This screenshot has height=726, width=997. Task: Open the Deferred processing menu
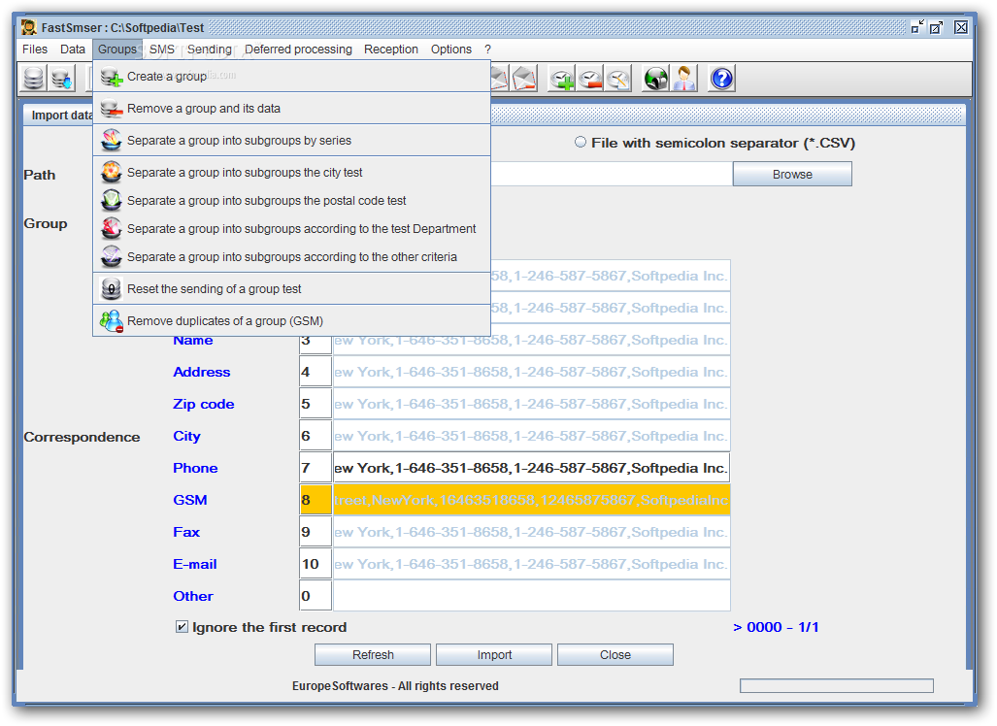[298, 49]
